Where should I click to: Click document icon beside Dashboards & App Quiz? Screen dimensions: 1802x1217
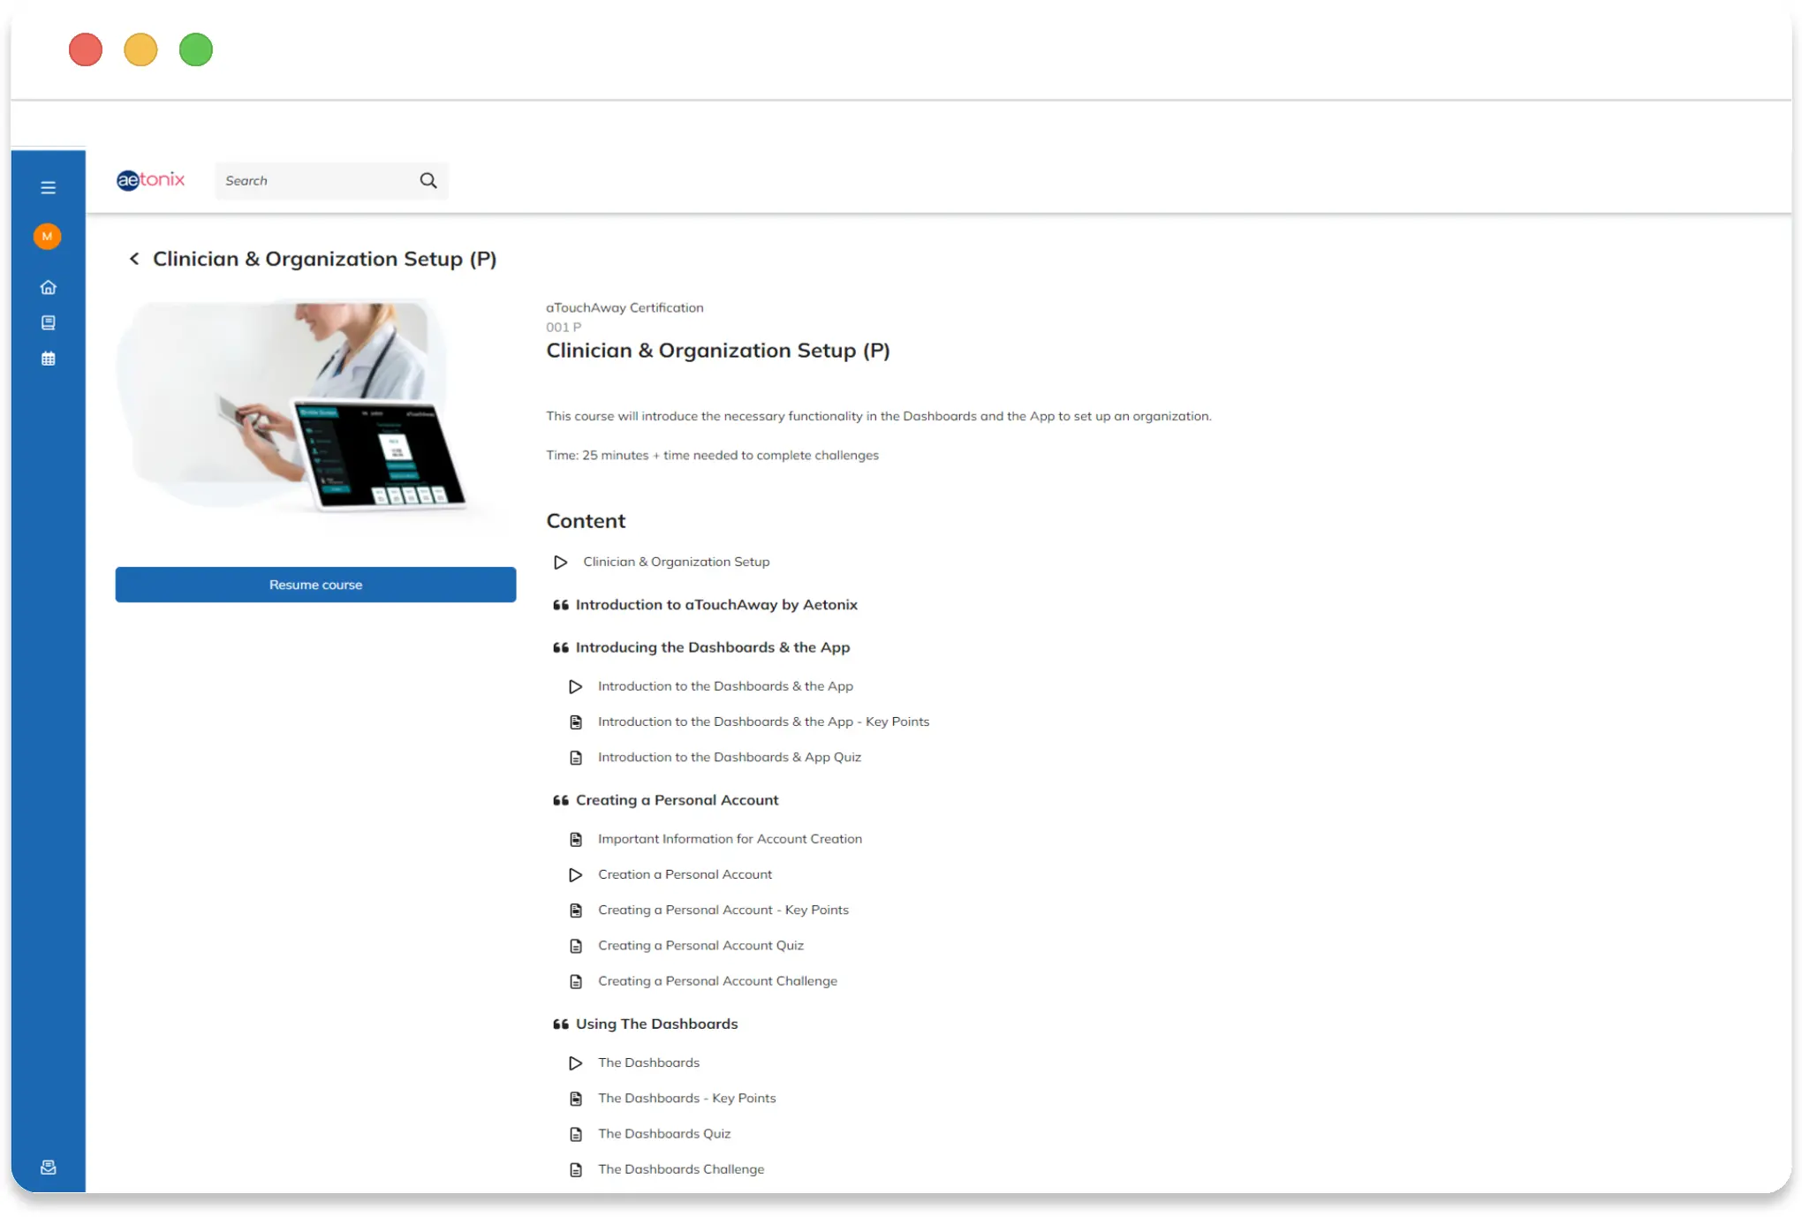[x=575, y=758]
